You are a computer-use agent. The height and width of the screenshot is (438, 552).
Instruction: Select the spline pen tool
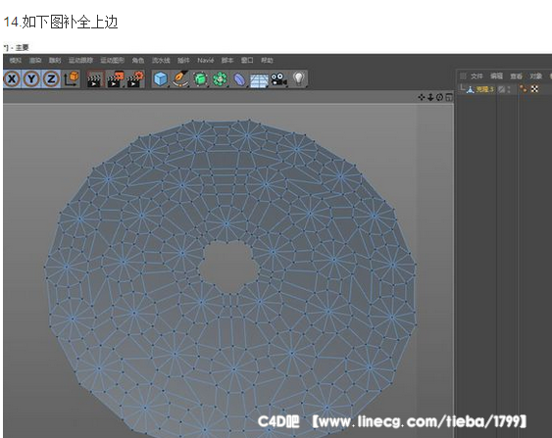point(180,78)
